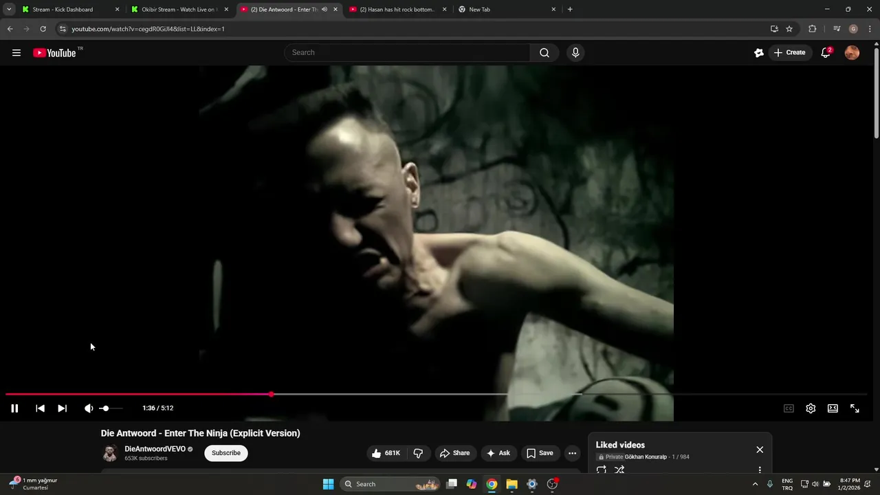Dislike the video

(x=418, y=453)
